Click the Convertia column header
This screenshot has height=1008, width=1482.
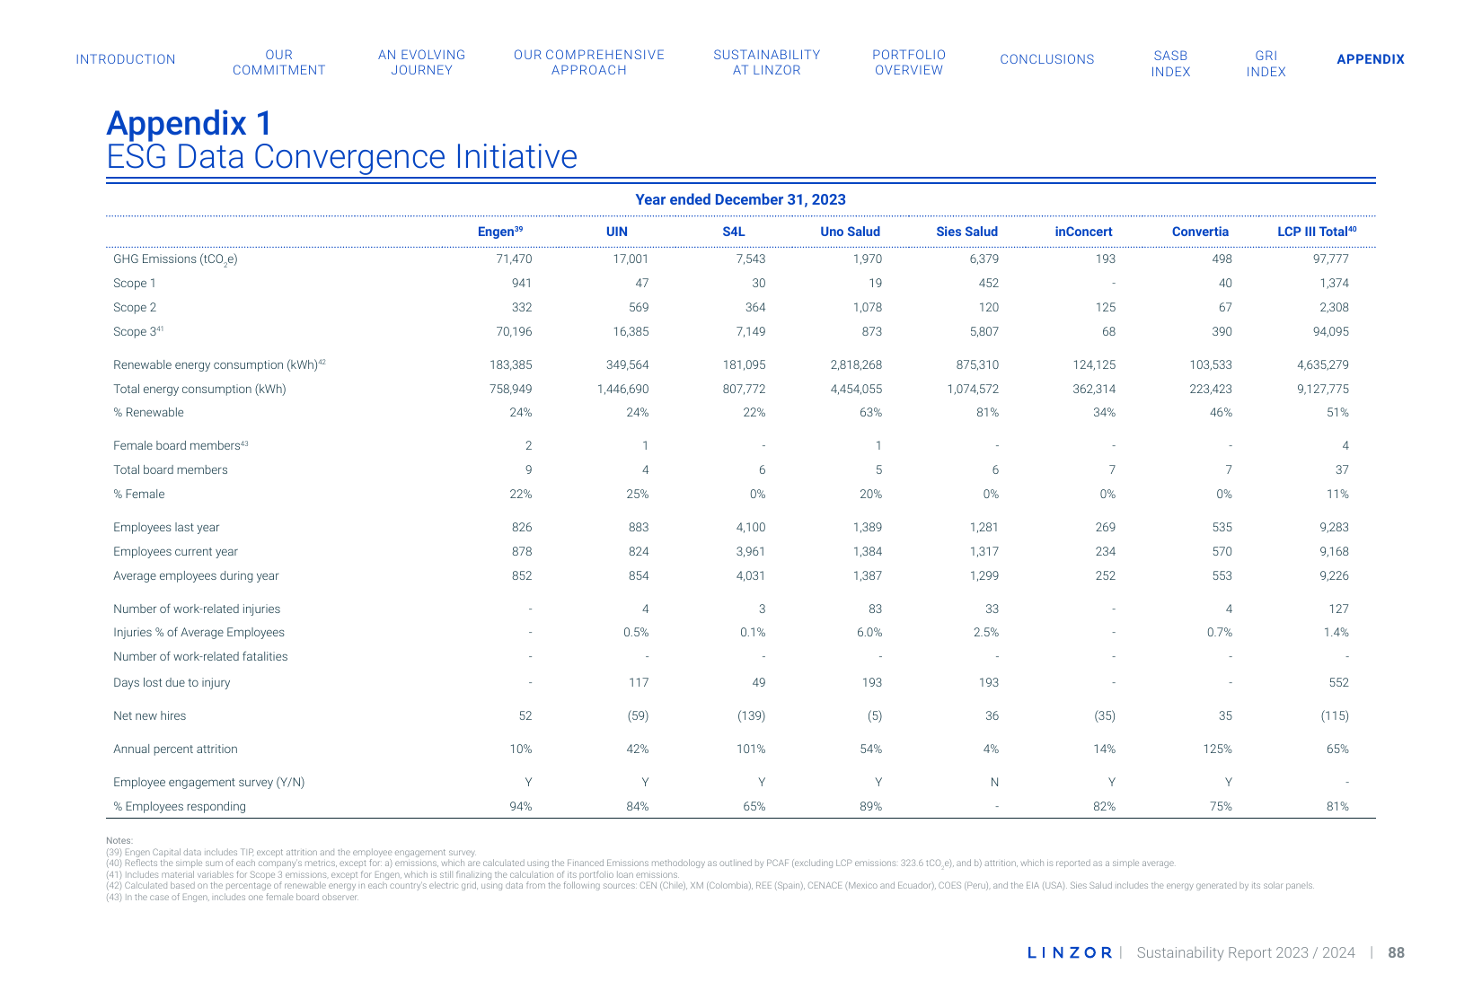[x=1201, y=232]
